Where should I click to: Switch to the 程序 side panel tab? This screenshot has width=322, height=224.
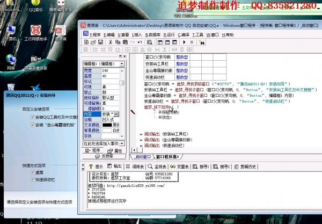93,150
